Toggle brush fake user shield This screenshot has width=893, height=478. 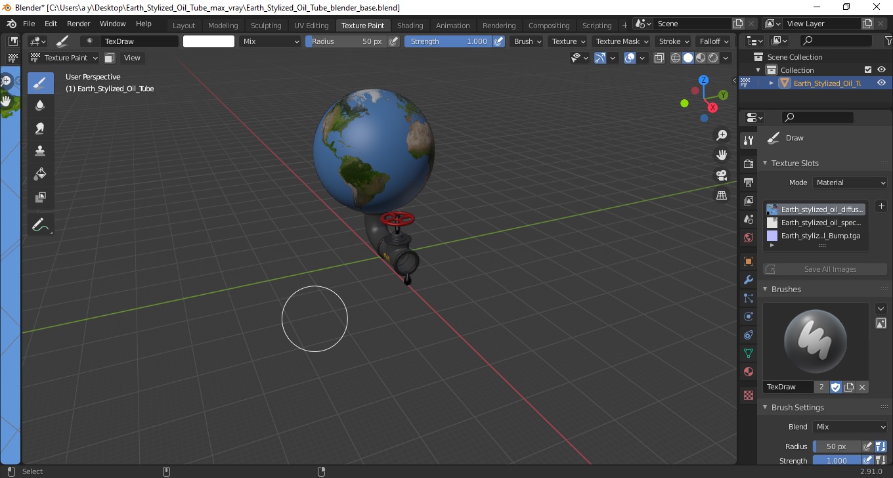pyautogui.click(x=836, y=387)
